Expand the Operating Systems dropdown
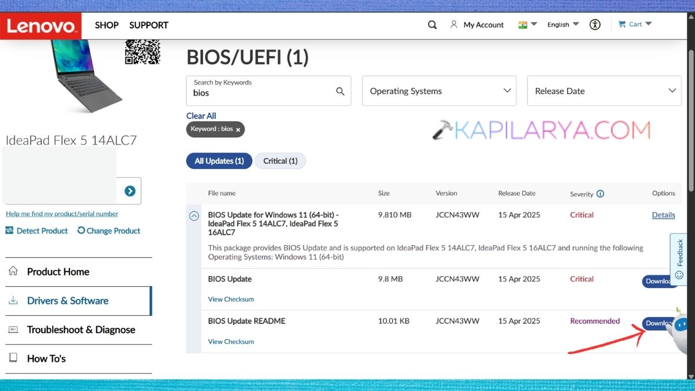 (x=439, y=91)
